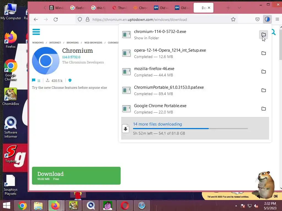Viewport: 282px width, 211px height.
Task: Click the site security padlock icon
Action: pyautogui.click(x=88, y=20)
